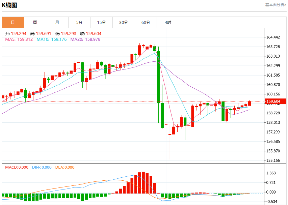Open the 基本面分析 link
Viewport: 288px width, 205px height.
pos(276,5)
